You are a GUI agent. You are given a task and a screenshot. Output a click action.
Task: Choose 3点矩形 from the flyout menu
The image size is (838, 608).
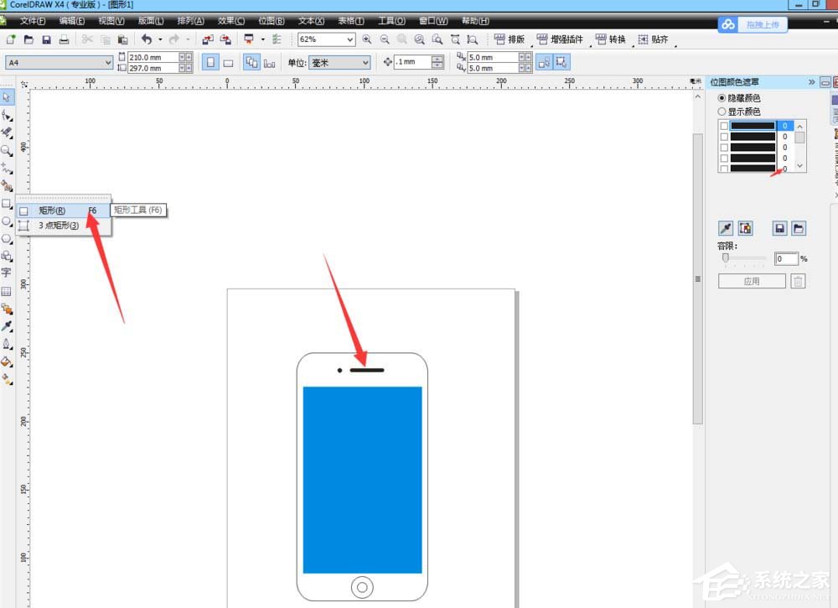point(59,225)
